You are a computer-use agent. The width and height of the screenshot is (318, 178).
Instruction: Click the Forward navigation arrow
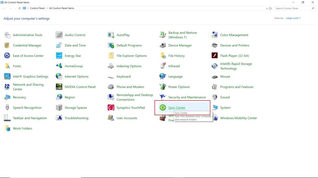(10, 8)
